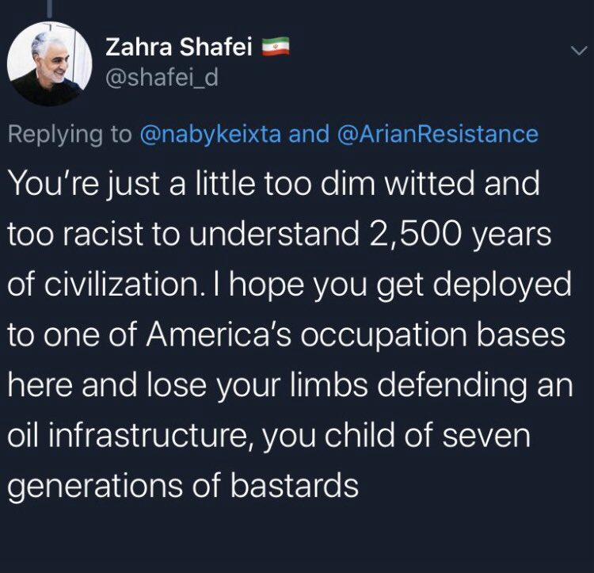Click "generations of bastards" on the last line
This screenshot has height=573, width=594.
pyautogui.click(x=183, y=486)
